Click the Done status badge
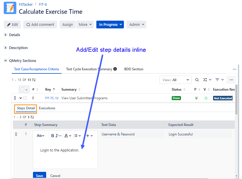The image size is (242, 179). [176, 98]
